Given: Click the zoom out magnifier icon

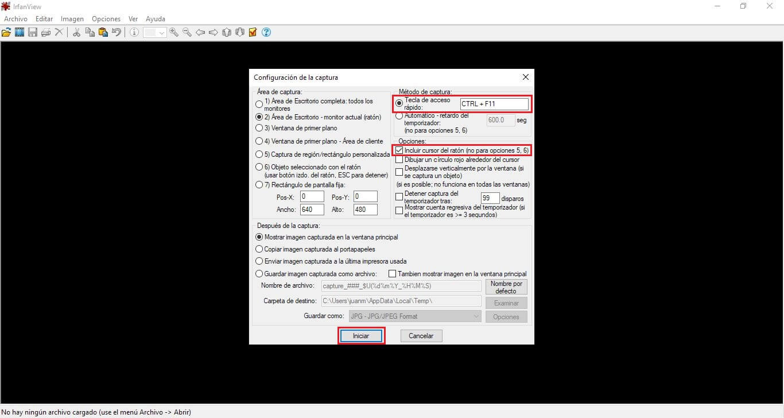Looking at the screenshot, I should [187, 33].
